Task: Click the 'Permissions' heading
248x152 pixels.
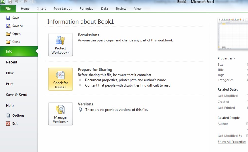Action: point(88,35)
